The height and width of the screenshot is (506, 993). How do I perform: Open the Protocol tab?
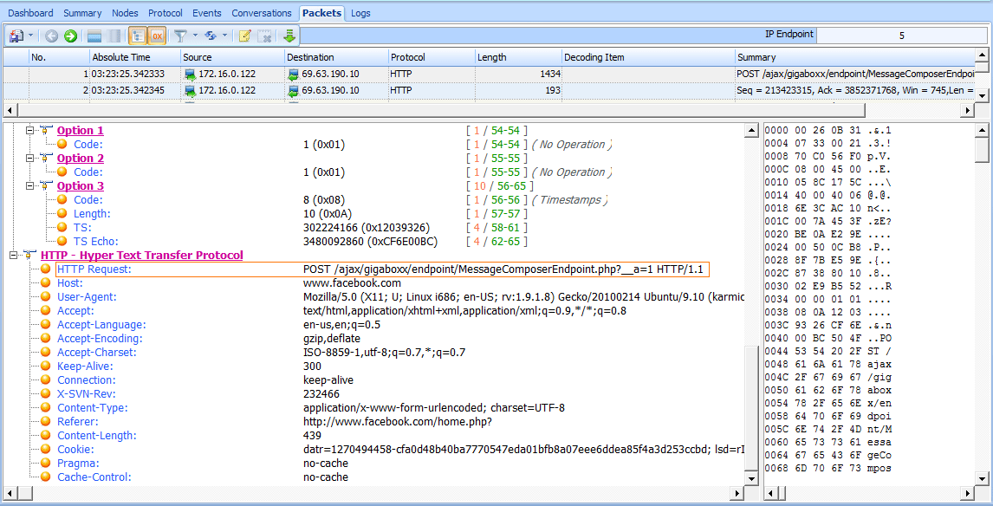(x=165, y=13)
